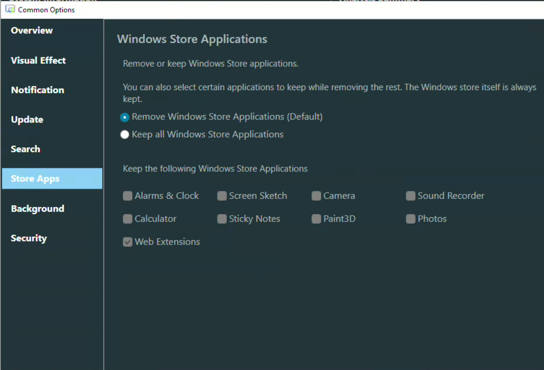Choose Keep all Windows Store Applications
The image size is (544, 370).
(125, 134)
